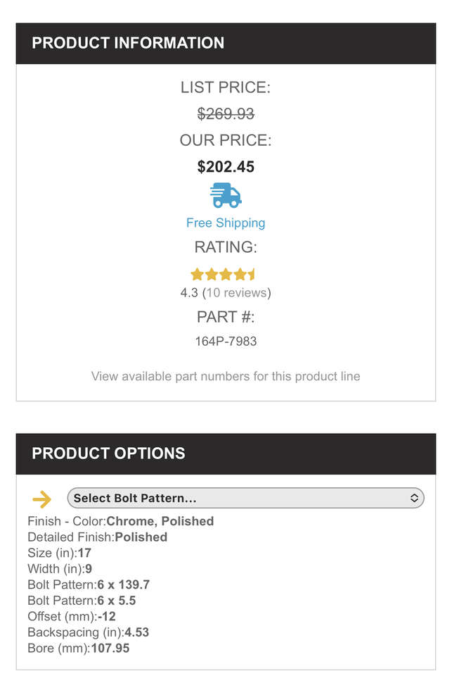This screenshot has width=452, height=676.
Task: Click the Bore (mm) 107.95 specification
Action: 79,649
